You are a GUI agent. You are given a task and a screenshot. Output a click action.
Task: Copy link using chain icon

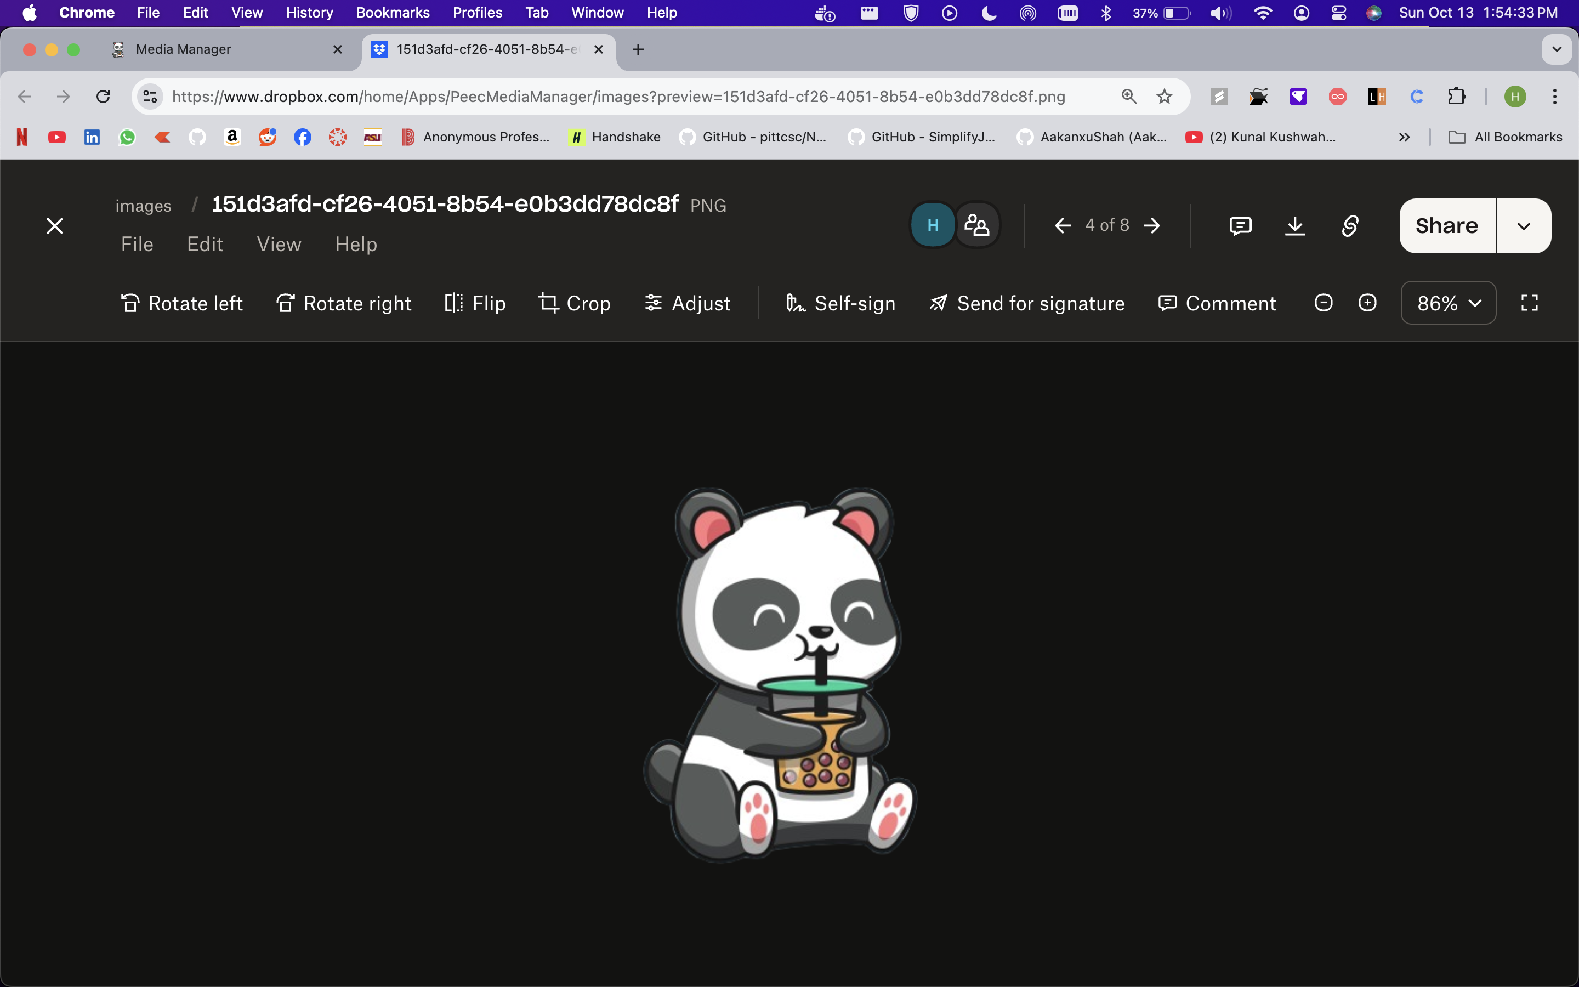pyautogui.click(x=1349, y=226)
